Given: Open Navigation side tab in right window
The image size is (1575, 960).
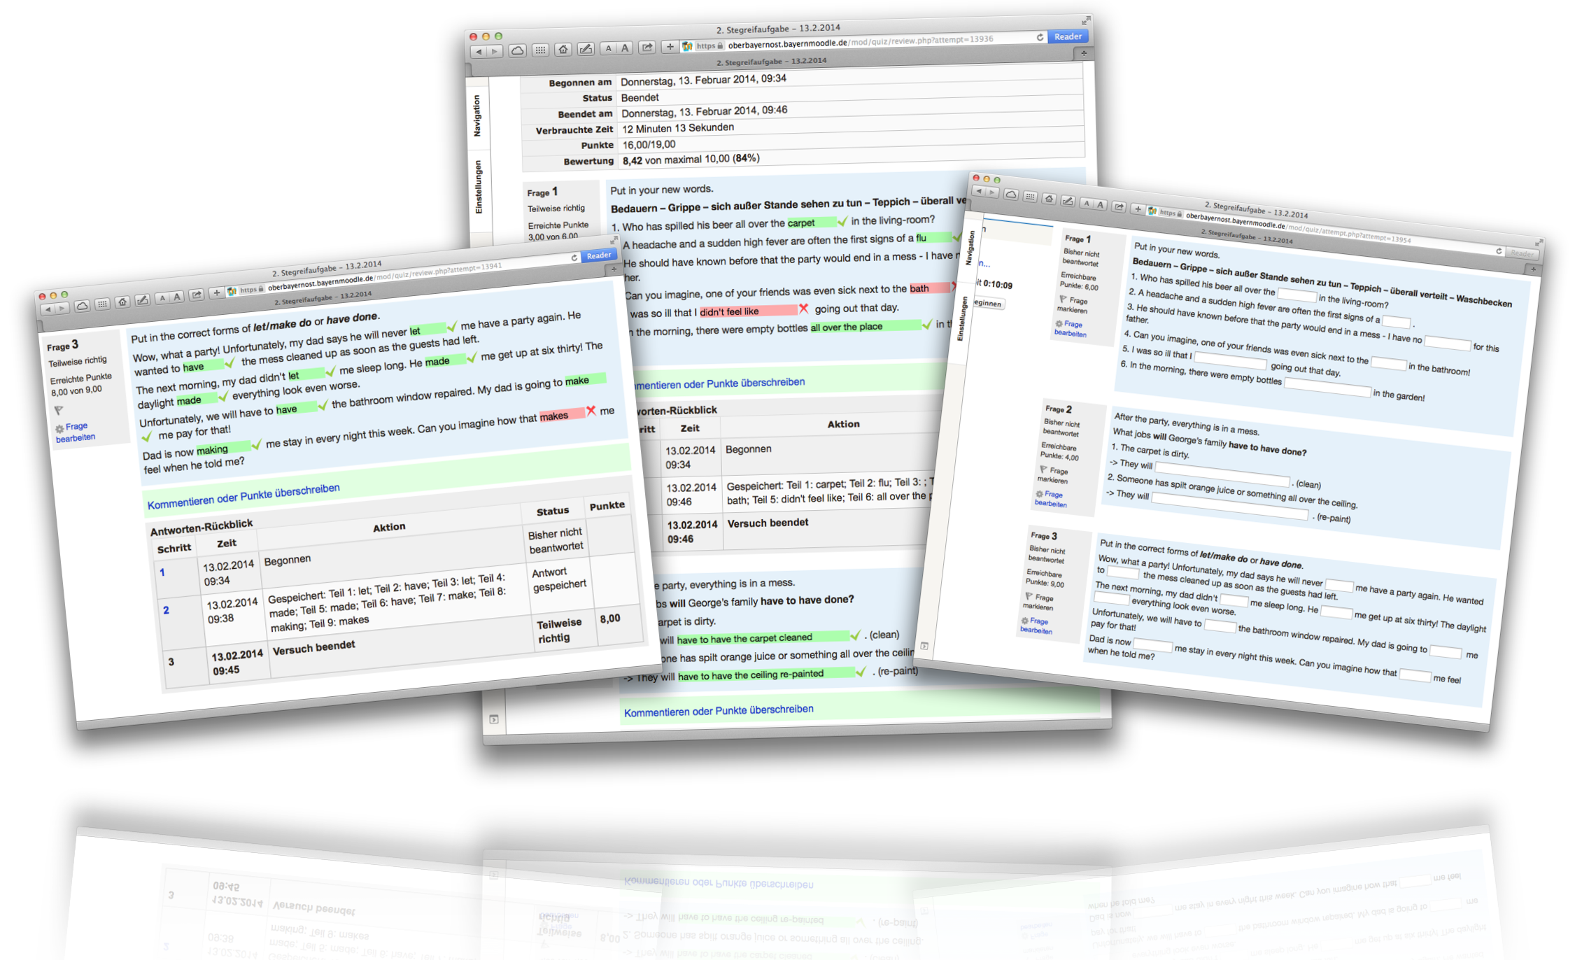Looking at the screenshot, I should pos(970,248).
